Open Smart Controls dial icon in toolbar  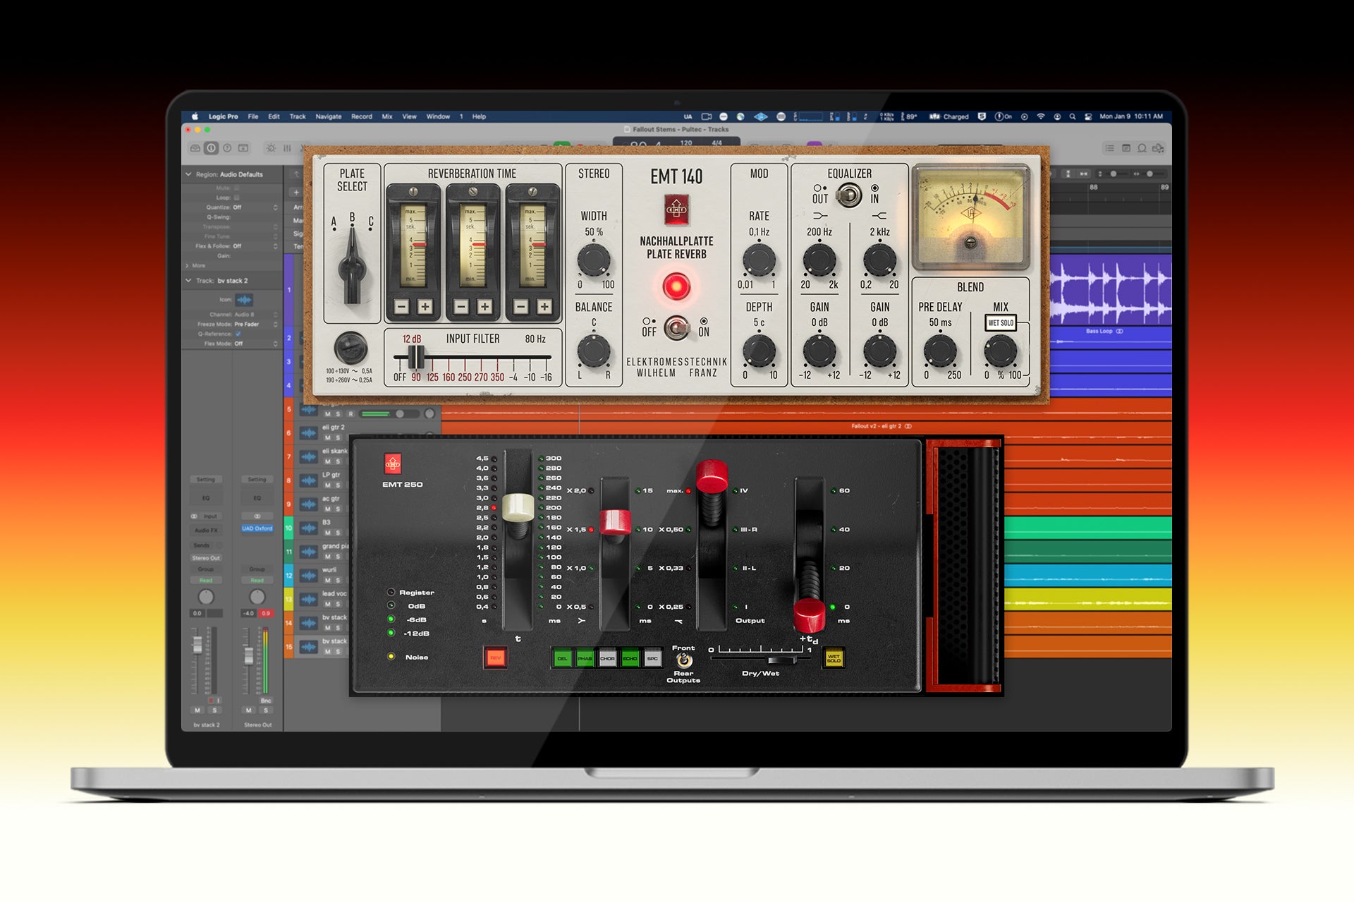pos(271,148)
